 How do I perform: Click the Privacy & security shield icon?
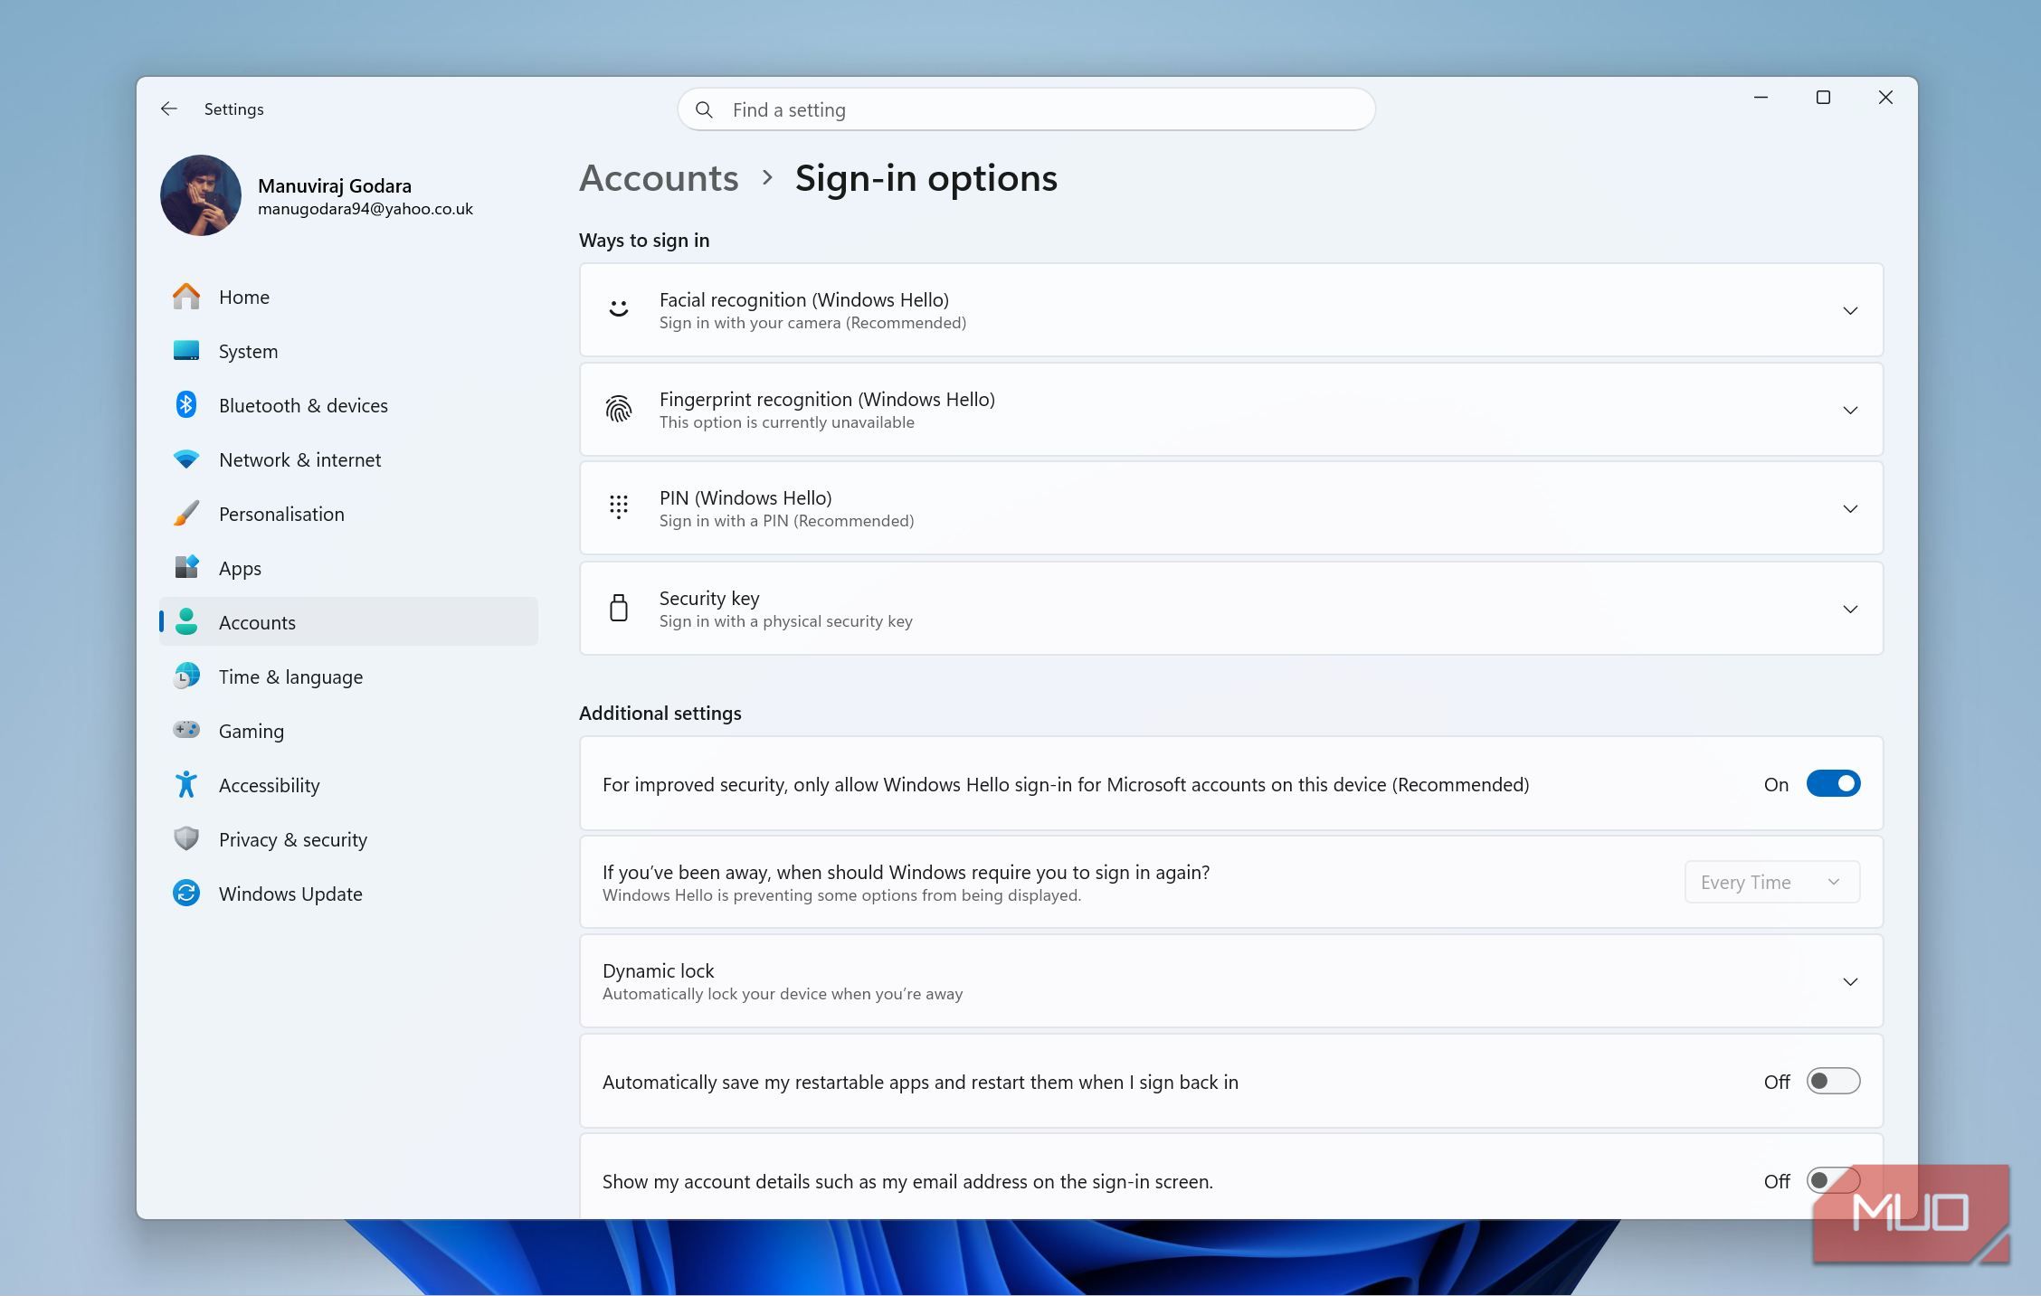pos(186,838)
